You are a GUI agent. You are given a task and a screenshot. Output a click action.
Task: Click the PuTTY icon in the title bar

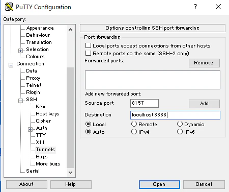click(x=9, y=7)
